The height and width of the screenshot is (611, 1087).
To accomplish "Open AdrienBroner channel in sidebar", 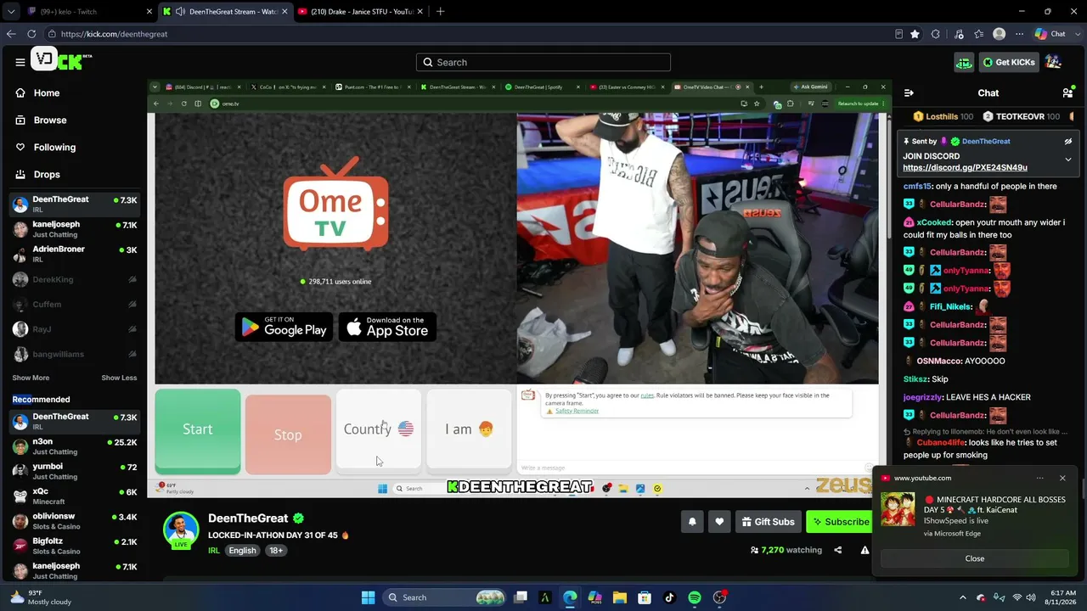I will click(x=75, y=254).
